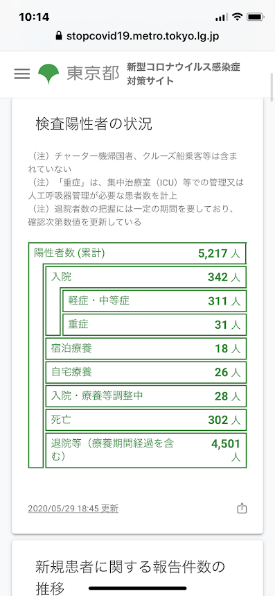Select the 重症 31人 cell
The height and width of the screenshot is (596, 275).
[x=154, y=325]
